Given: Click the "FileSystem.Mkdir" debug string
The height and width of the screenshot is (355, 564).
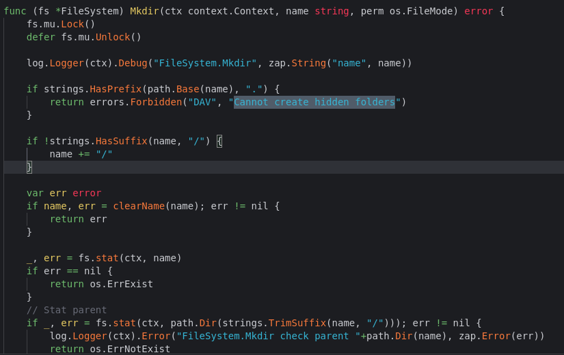Looking at the screenshot, I should tap(205, 63).
